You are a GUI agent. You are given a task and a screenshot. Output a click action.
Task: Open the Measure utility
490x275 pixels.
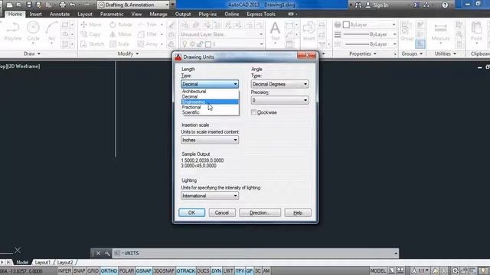(x=441, y=31)
